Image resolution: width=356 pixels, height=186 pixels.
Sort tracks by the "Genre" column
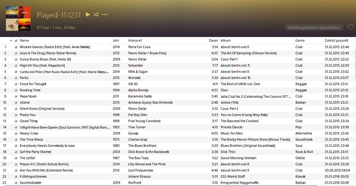(299, 40)
